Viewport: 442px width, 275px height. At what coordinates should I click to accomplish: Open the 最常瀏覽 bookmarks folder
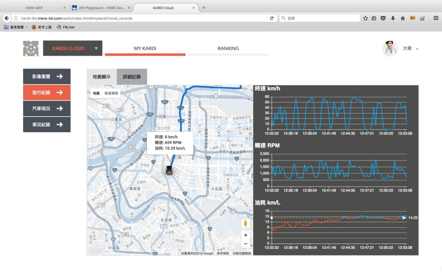15,27
